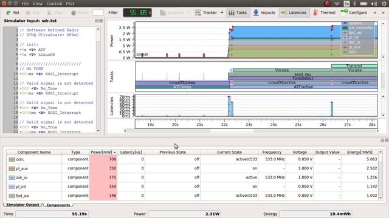Close the bottom components panel
Screen dimensions: 389x218
tap(387, 140)
